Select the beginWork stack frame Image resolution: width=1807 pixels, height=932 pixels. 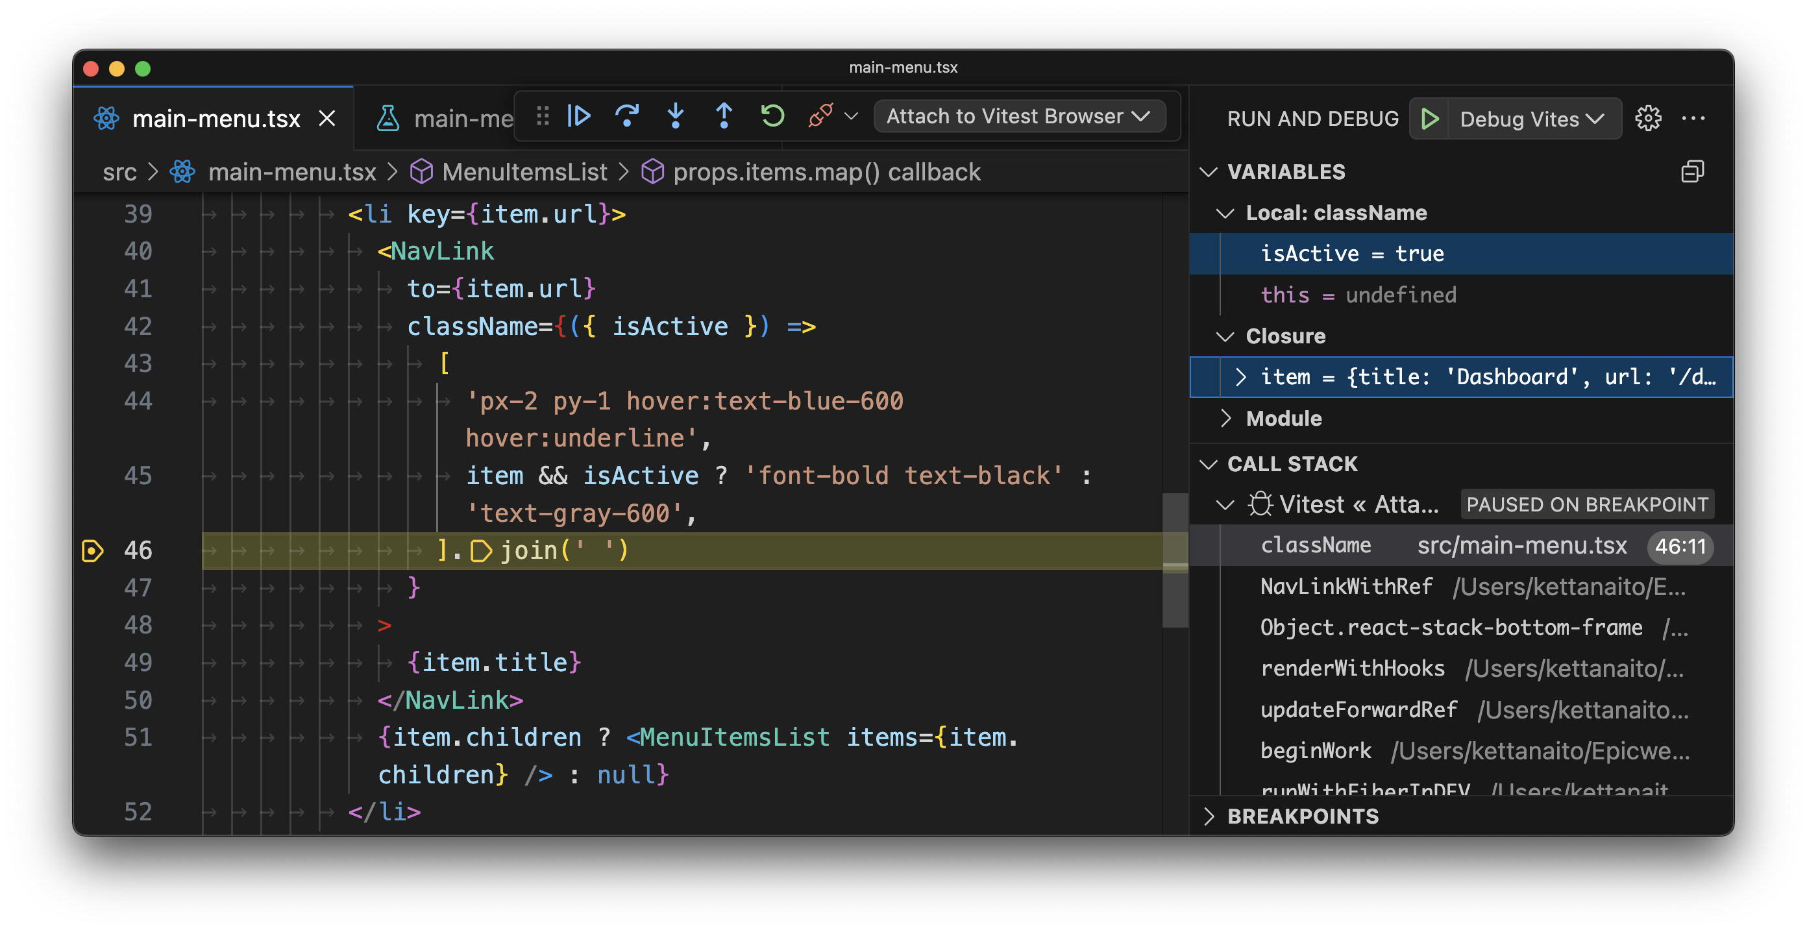click(1461, 752)
